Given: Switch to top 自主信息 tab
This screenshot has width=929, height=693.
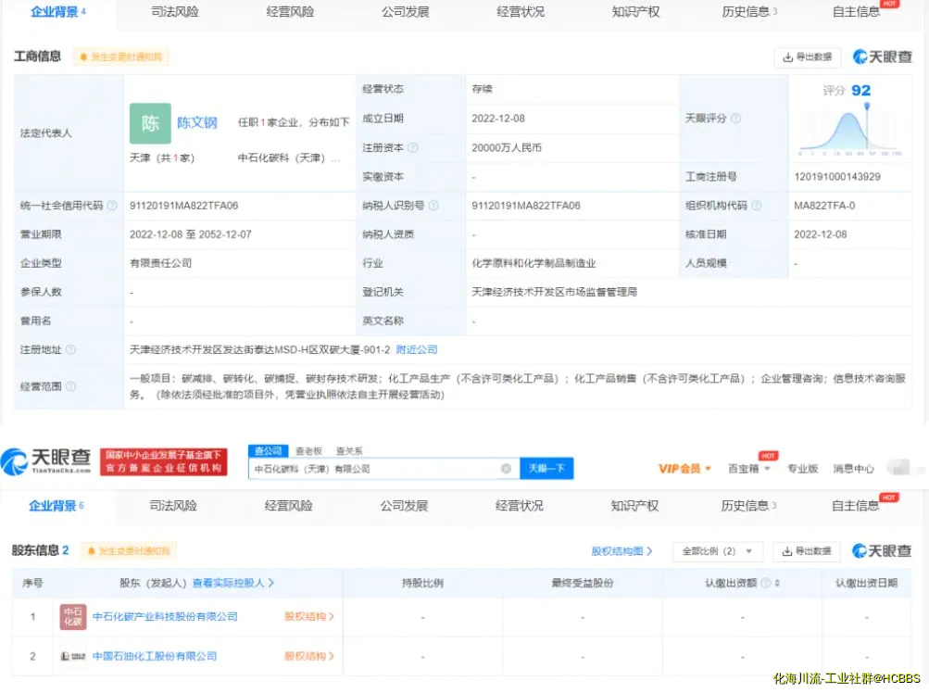Looking at the screenshot, I should (x=856, y=12).
